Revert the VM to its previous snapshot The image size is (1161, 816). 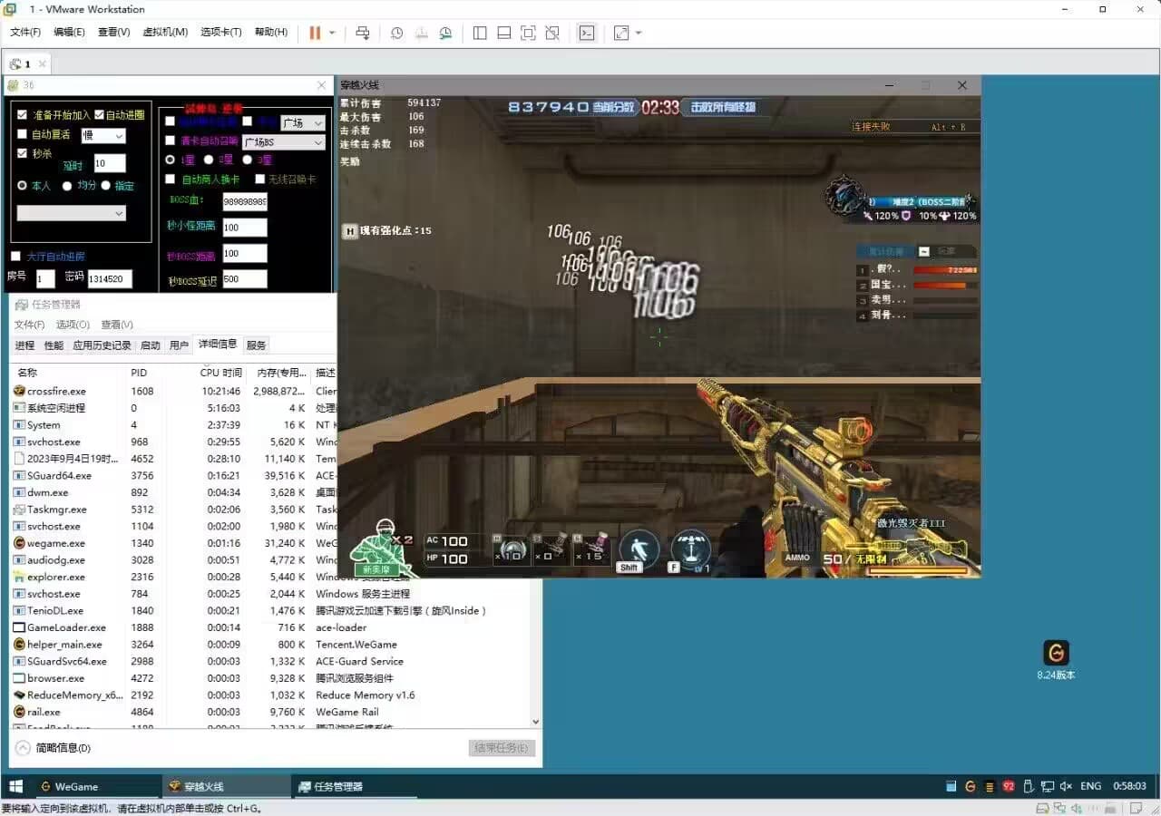pyautogui.click(x=421, y=33)
